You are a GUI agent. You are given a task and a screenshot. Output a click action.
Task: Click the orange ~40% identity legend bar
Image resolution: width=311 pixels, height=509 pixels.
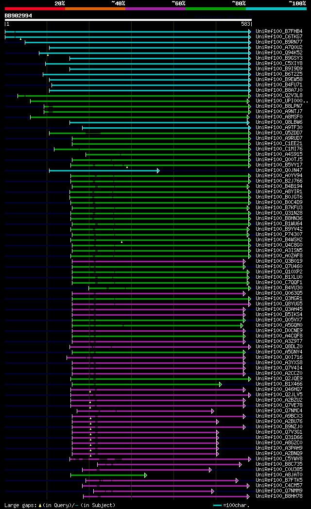coord(95,9)
